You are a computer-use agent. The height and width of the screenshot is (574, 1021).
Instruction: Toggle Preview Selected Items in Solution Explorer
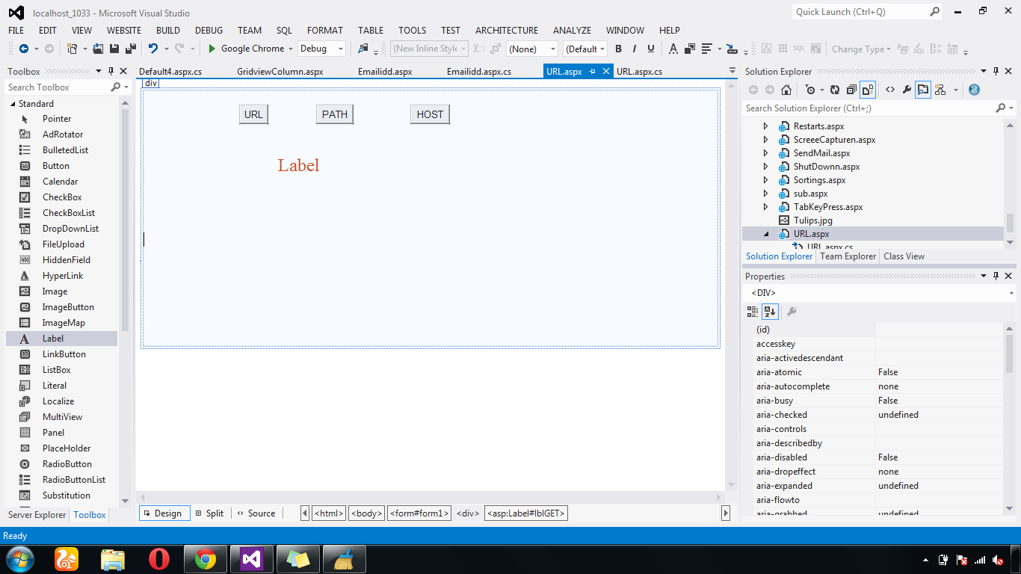(x=923, y=89)
